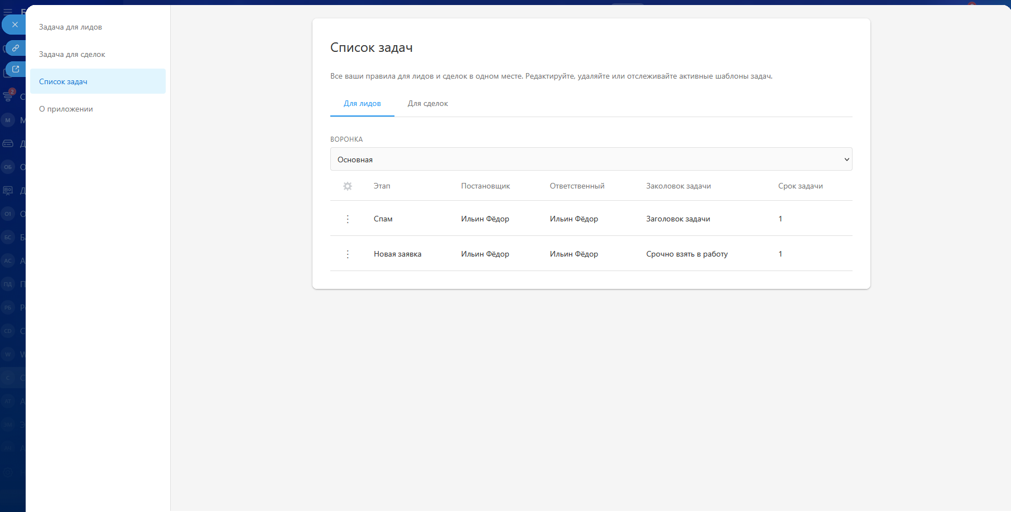The image size is (1011, 512).
Task: Open Задача для сделок in the side menu
Action: (72, 55)
